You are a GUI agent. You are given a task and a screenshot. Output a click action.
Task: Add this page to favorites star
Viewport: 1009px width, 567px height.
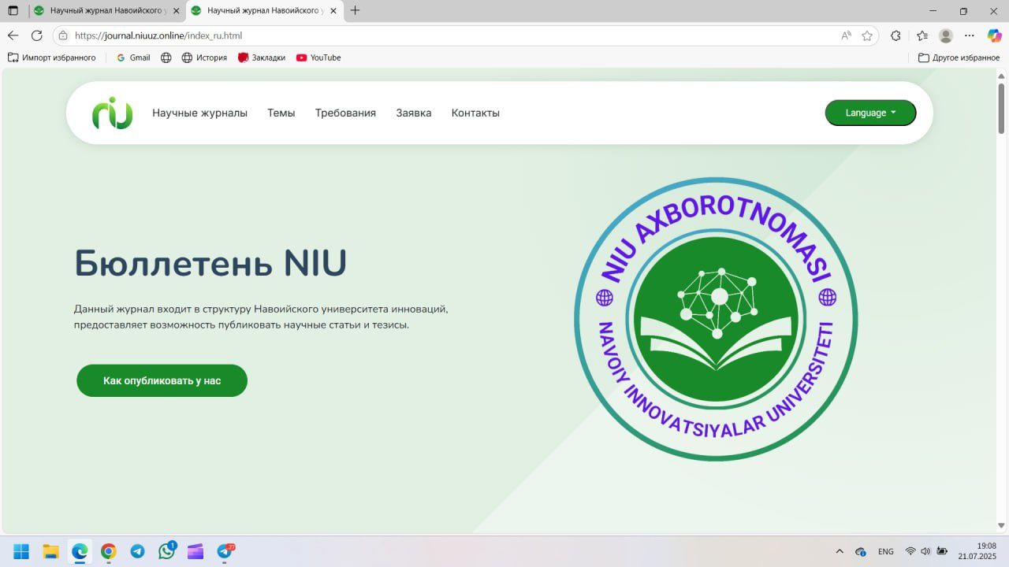(867, 35)
